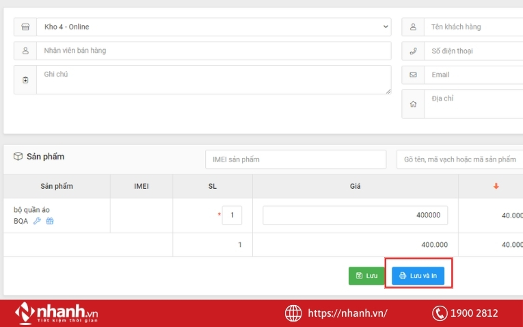Click the nhanh.vn logo
This screenshot has height=327, width=523.
click(56, 313)
